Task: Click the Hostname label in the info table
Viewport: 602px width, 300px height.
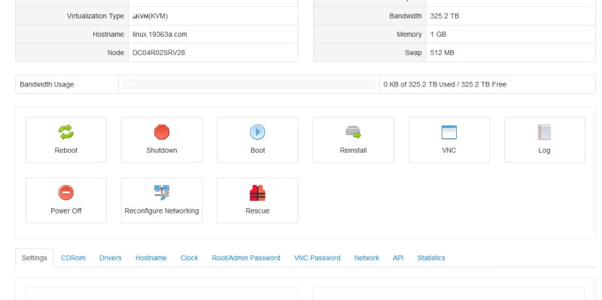Action: [x=108, y=34]
